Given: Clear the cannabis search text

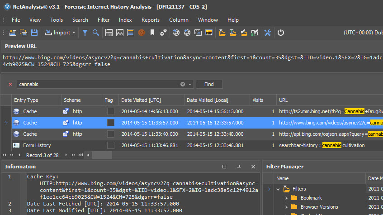Looking at the screenshot, I should point(183,84).
